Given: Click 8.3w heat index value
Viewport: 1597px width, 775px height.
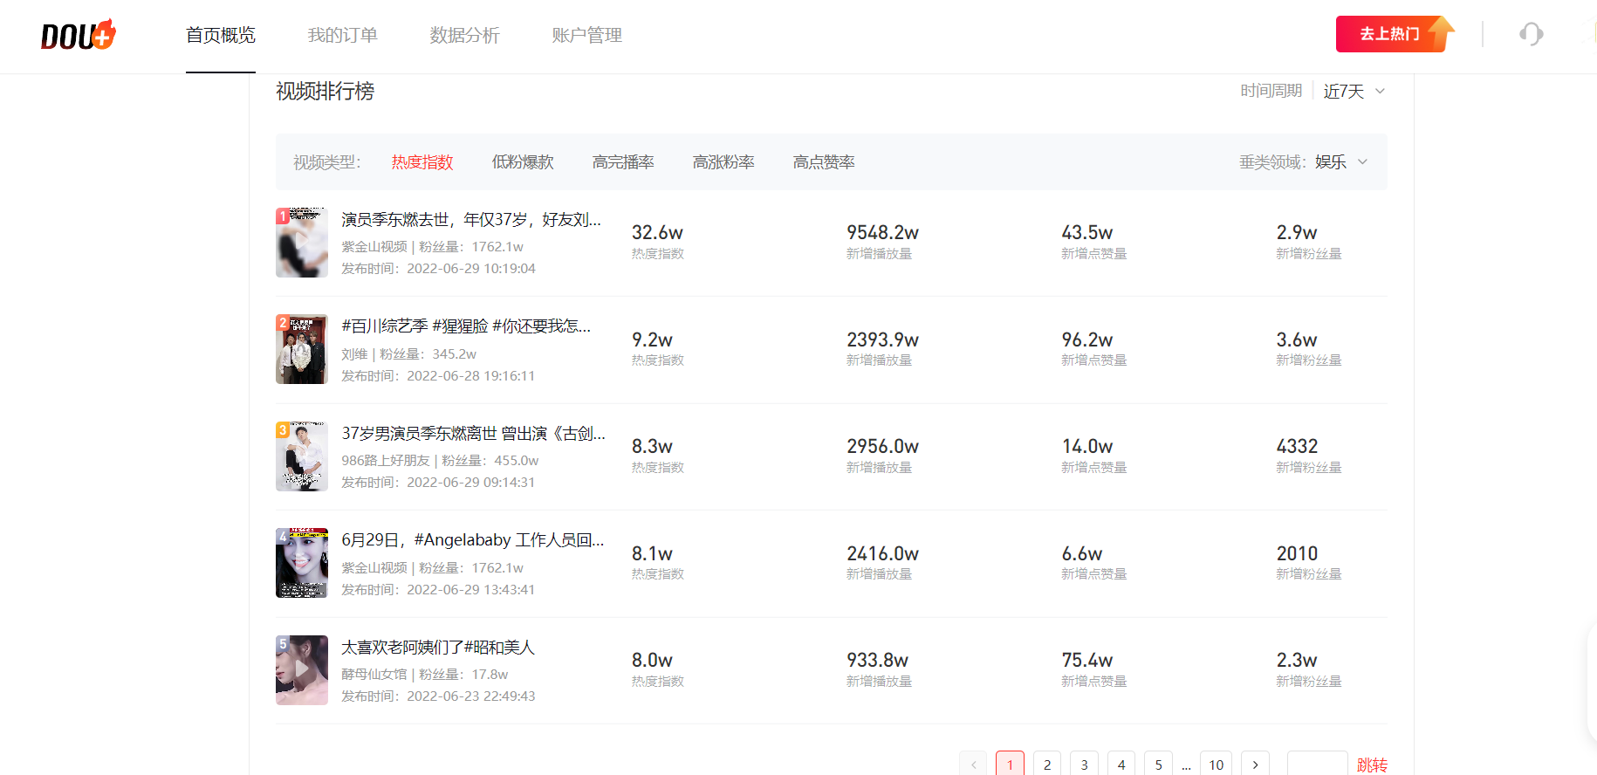Looking at the screenshot, I should tap(652, 446).
